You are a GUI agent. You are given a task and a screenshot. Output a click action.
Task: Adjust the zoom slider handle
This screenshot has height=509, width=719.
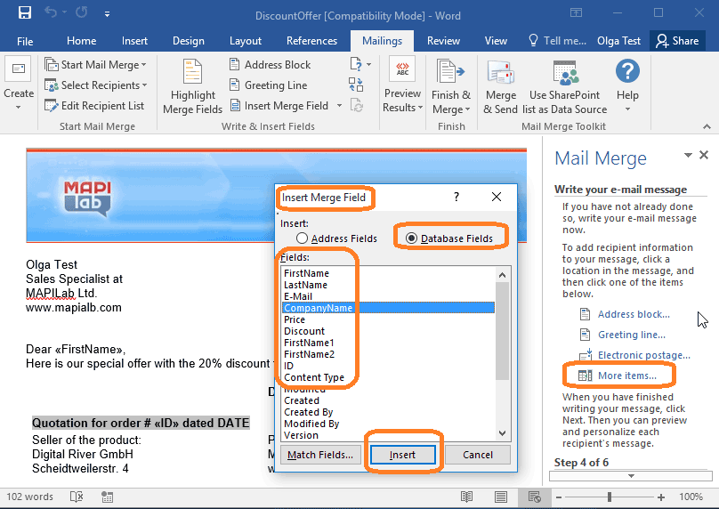click(609, 497)
